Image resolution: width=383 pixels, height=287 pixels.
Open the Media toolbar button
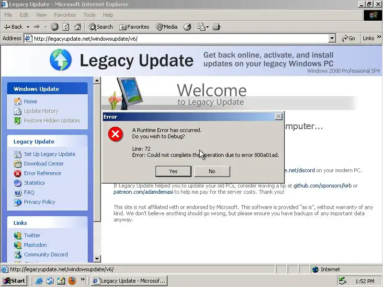coord(167,27)
